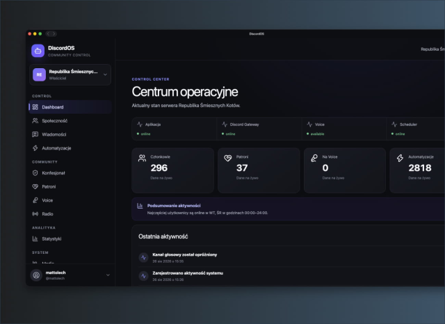The image size is (445, 324).
Task: Click the CONTROL CENTER label
Action: [150, 79]
